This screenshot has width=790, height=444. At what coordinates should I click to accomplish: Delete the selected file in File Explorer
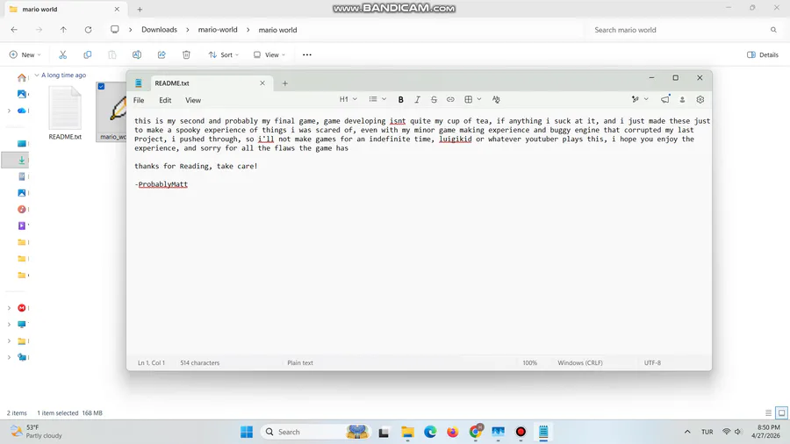click(186, 55)
